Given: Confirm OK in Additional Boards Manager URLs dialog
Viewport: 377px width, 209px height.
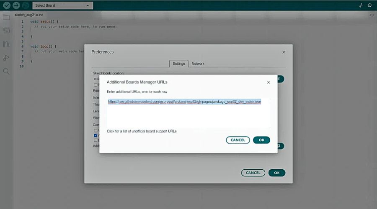Looking at the screenshot, I should click(x=261, y=140).
